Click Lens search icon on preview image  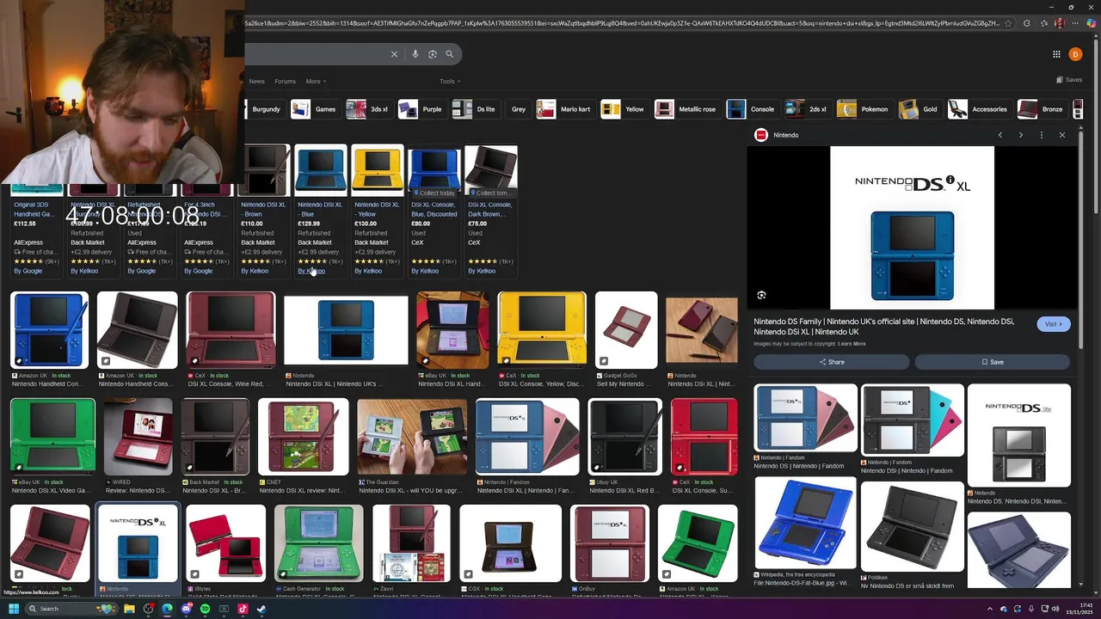point(761,296)
